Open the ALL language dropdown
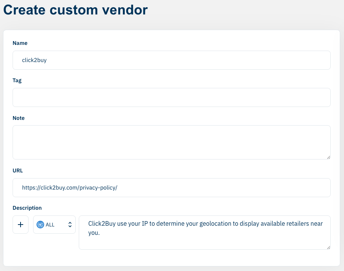 (x=54, y=225)
